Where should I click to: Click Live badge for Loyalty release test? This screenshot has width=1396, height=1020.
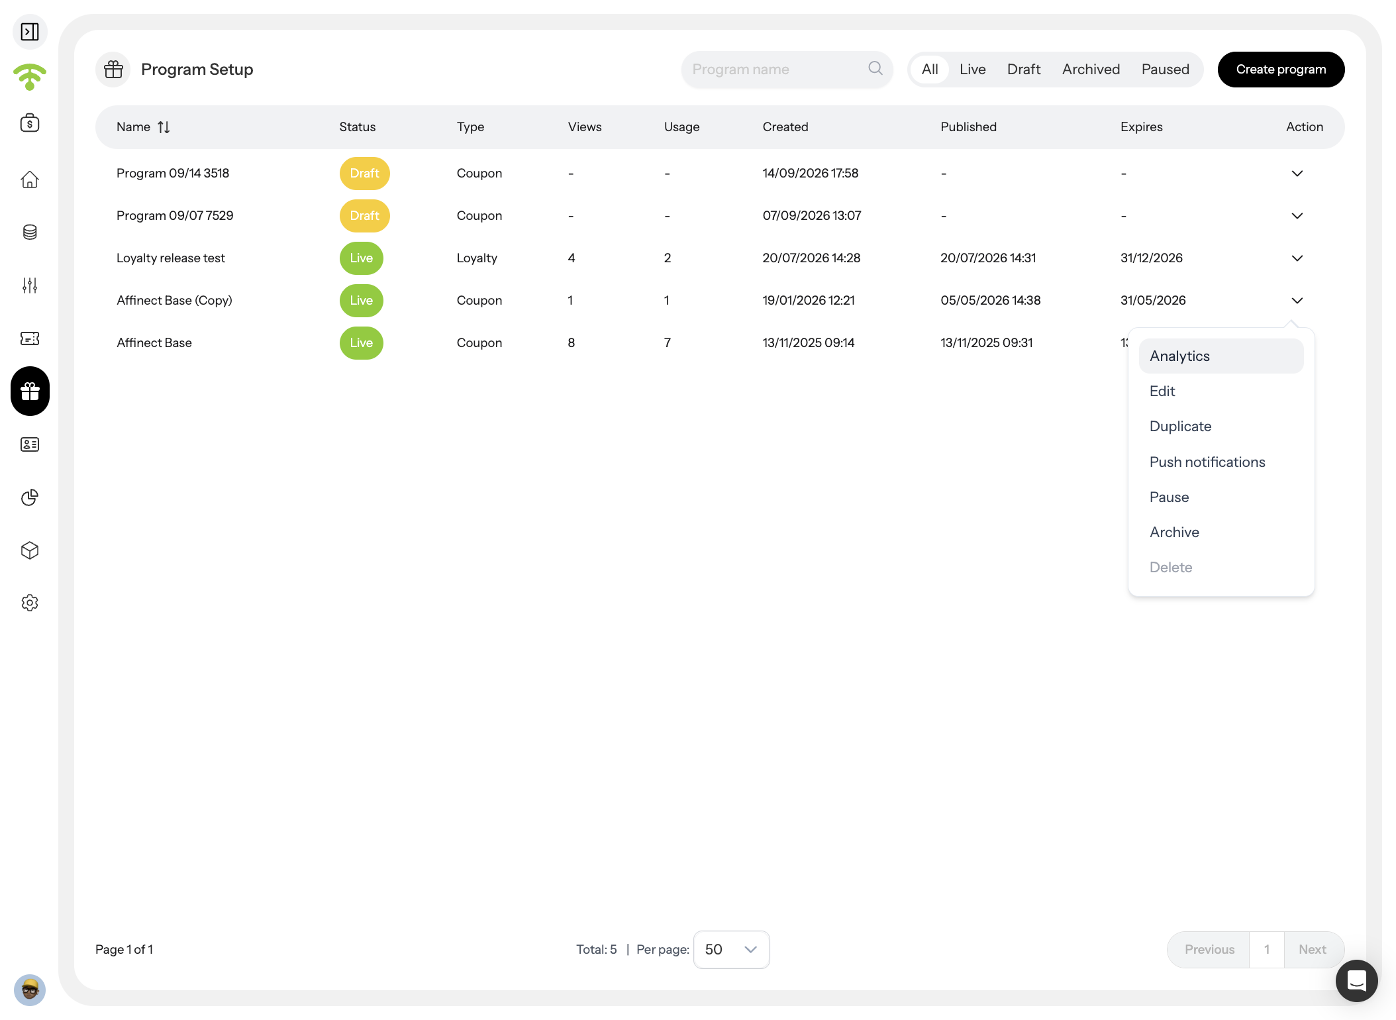point(361,258)
